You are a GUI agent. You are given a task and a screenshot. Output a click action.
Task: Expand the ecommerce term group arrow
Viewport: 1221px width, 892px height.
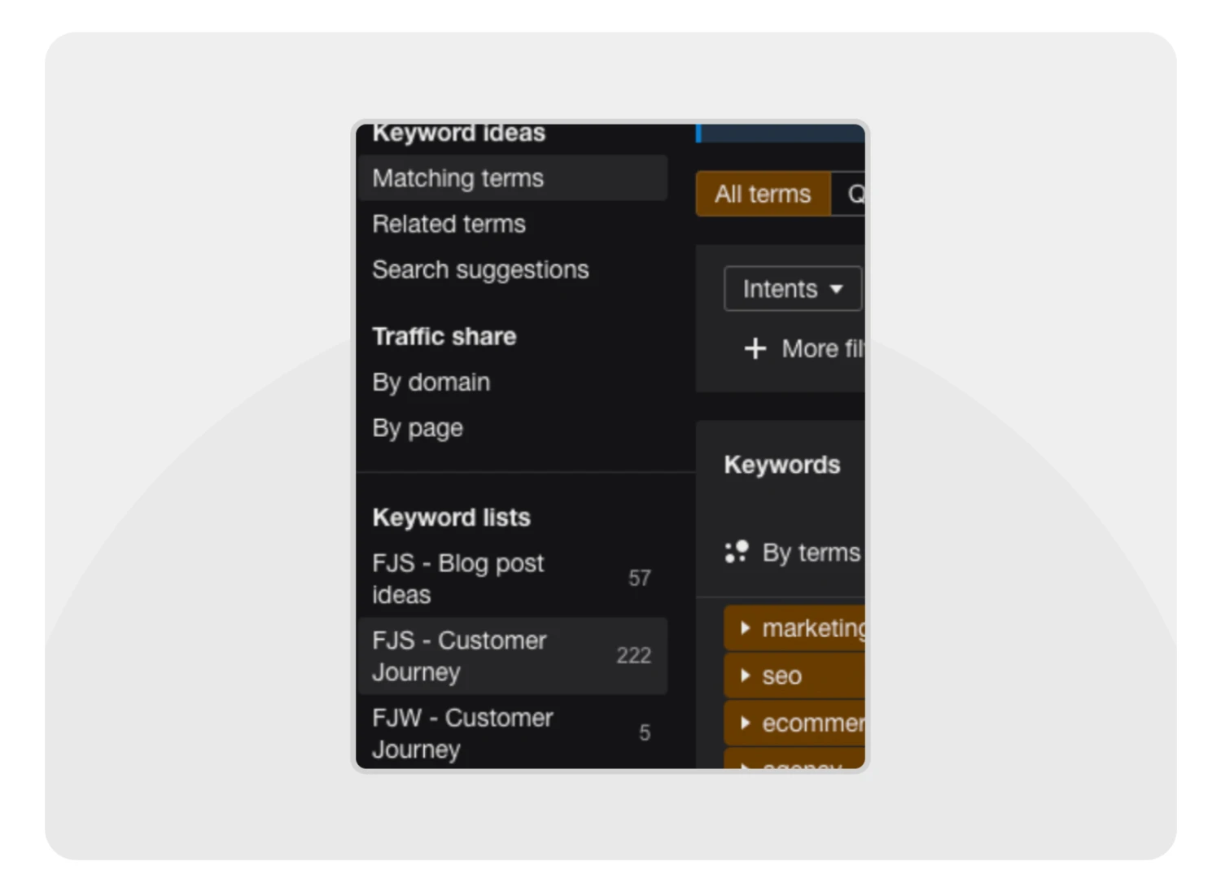point(745,723)
